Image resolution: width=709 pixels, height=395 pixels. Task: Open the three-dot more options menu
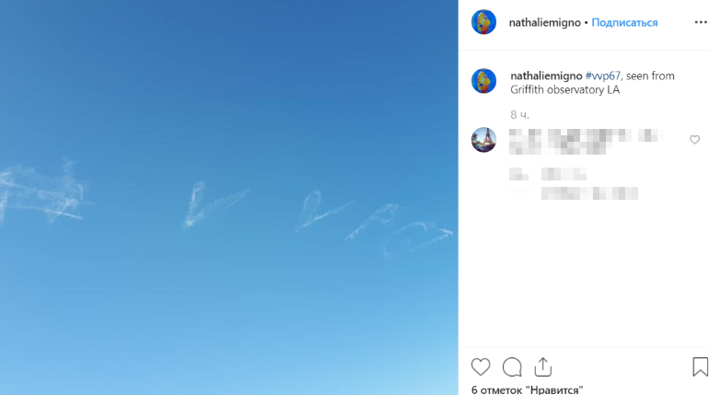(x=701, y=22)
